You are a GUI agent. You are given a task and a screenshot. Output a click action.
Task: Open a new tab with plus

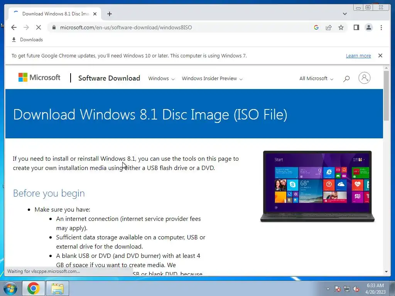(109, 14)
